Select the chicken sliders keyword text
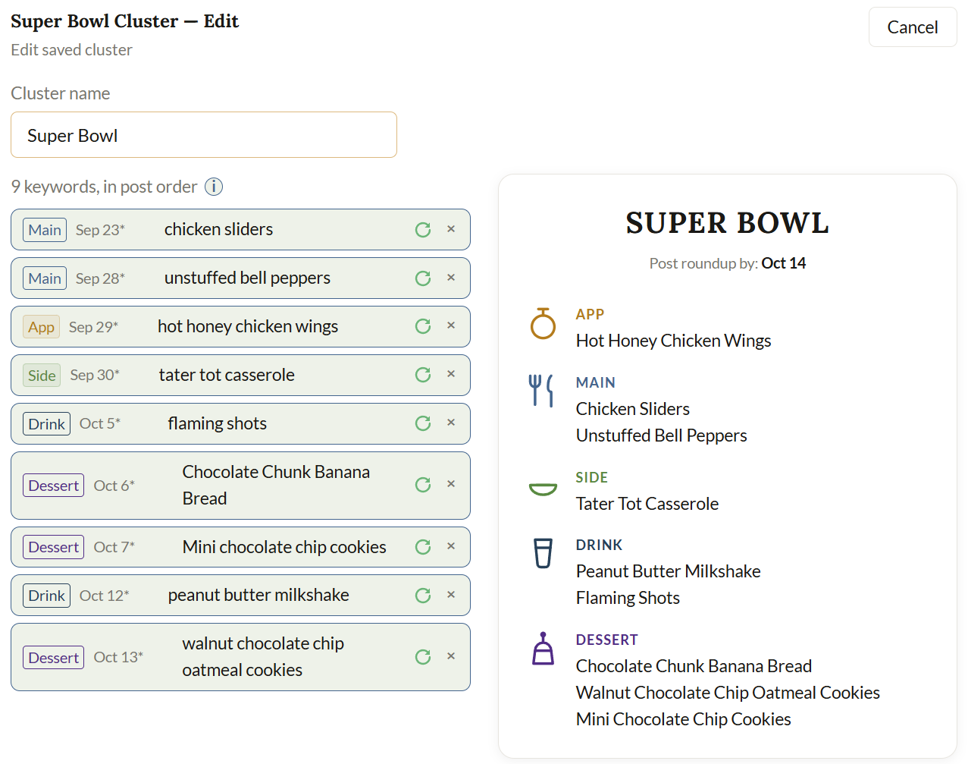 coord(218,229)
